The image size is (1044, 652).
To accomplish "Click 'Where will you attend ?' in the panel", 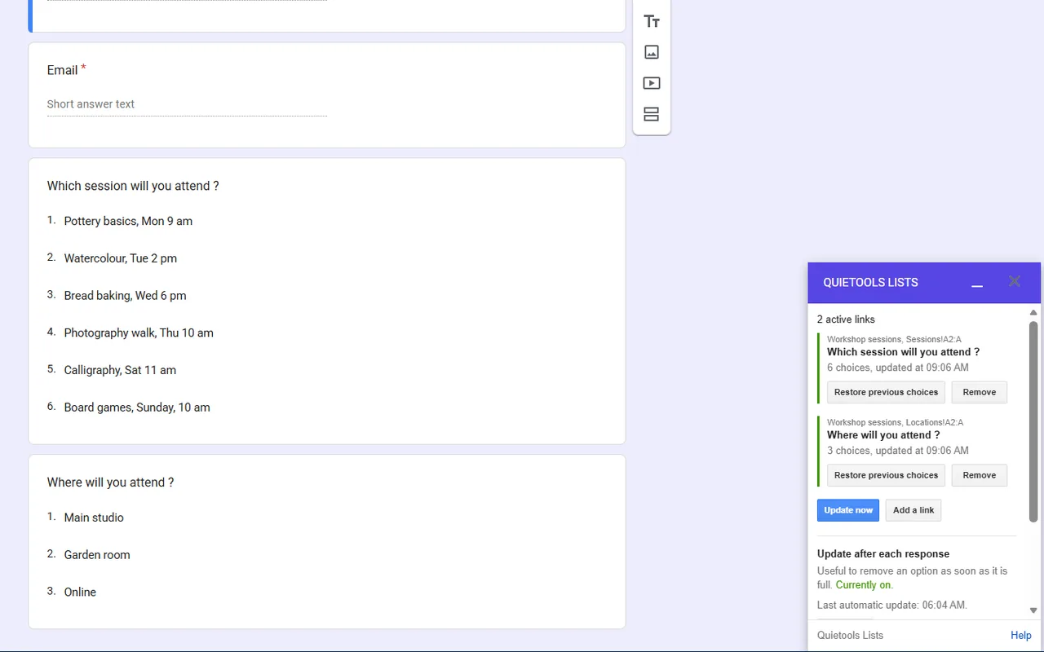I will coord(883,435).
